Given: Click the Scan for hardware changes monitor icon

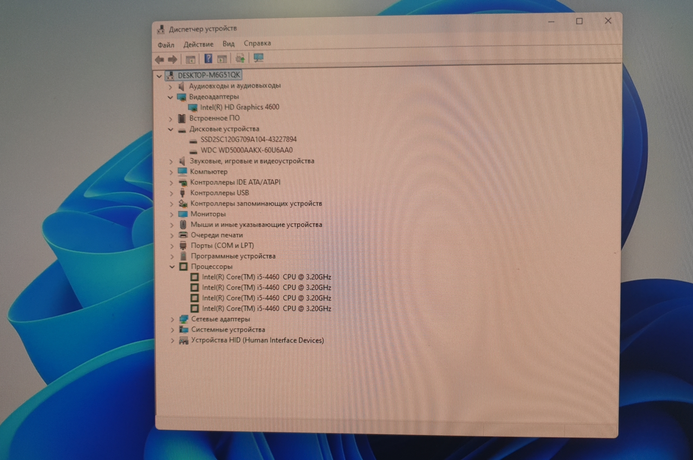Looking at the screenshot, I should click(x=259, y=58).
